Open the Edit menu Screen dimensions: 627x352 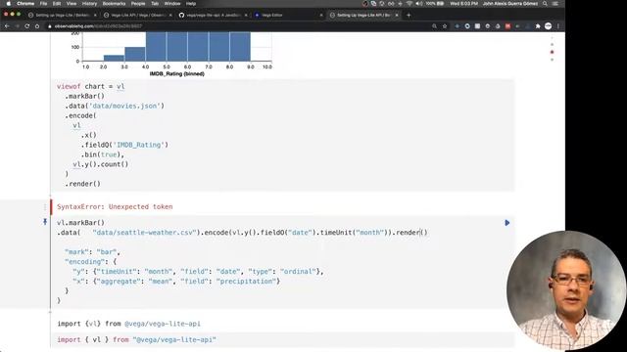(x=57, y=4)
